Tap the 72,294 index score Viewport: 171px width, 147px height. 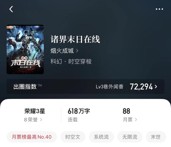click(x=141, y=87)
